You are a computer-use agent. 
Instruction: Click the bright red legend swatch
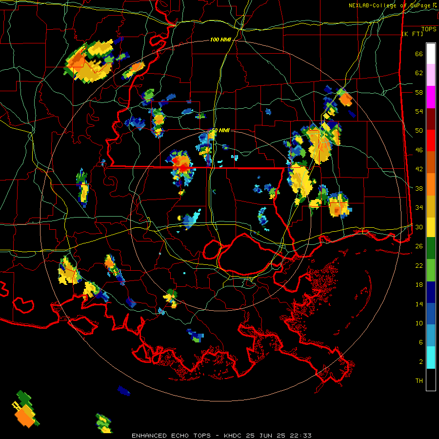pos(431,140)
